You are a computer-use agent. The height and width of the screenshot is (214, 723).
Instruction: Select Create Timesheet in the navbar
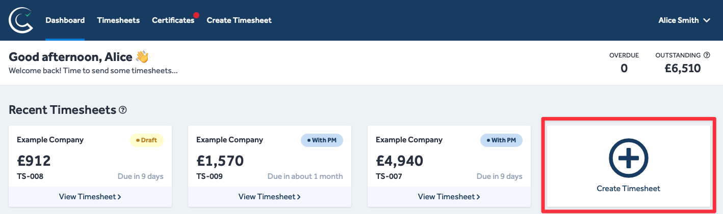[239, 20]
